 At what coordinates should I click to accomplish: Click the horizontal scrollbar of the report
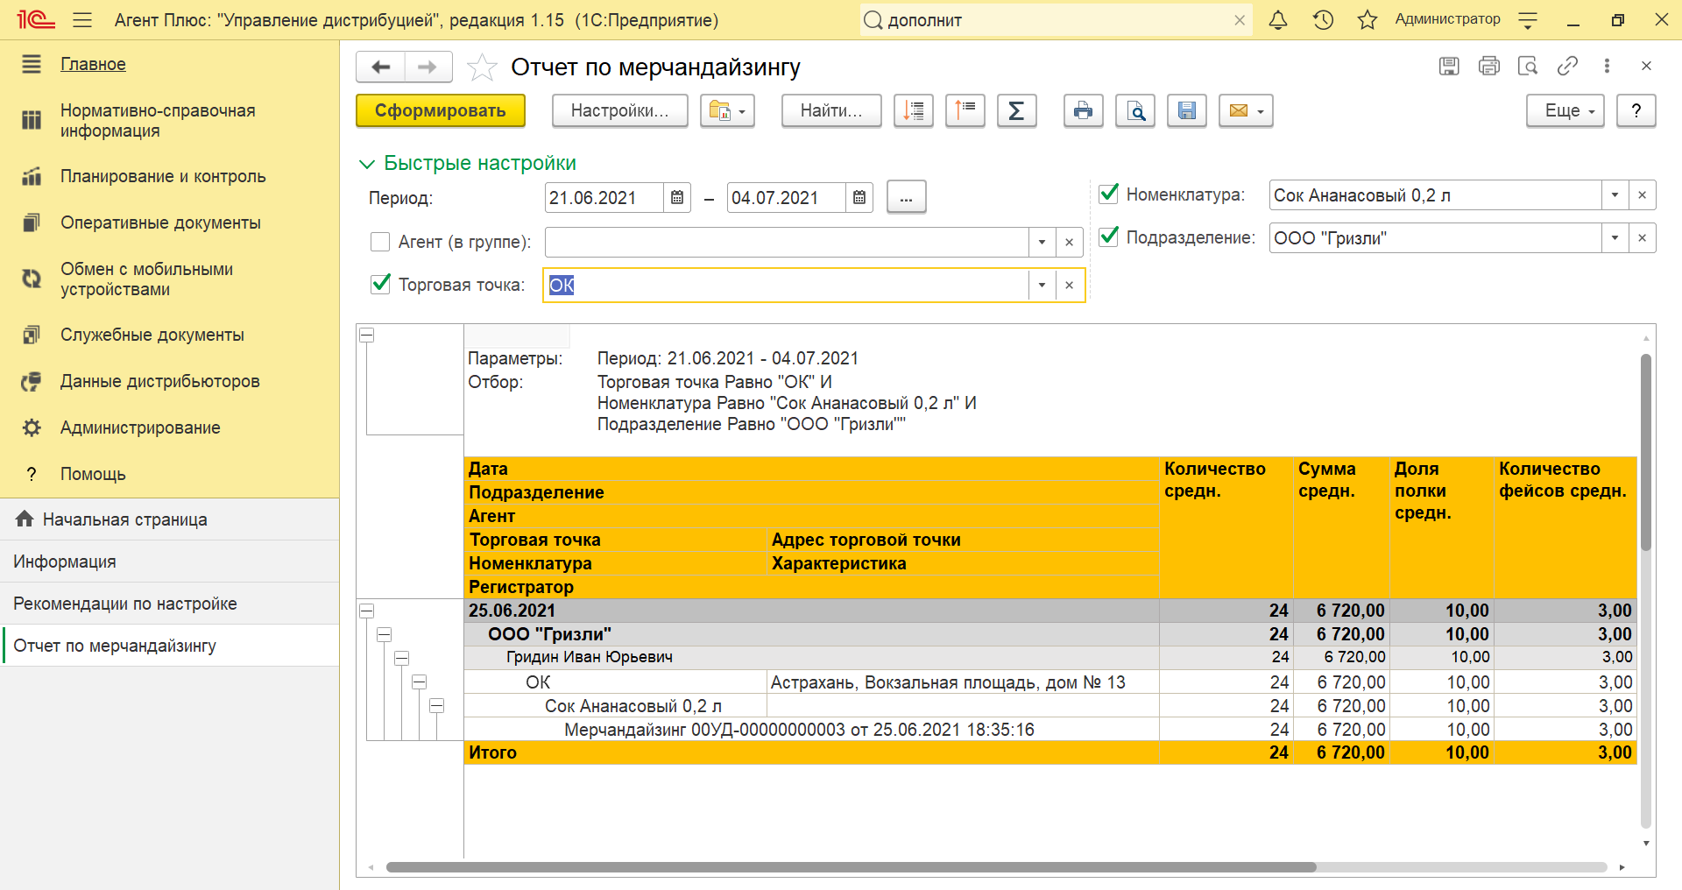pyautogui.click(x=851, y=867)
